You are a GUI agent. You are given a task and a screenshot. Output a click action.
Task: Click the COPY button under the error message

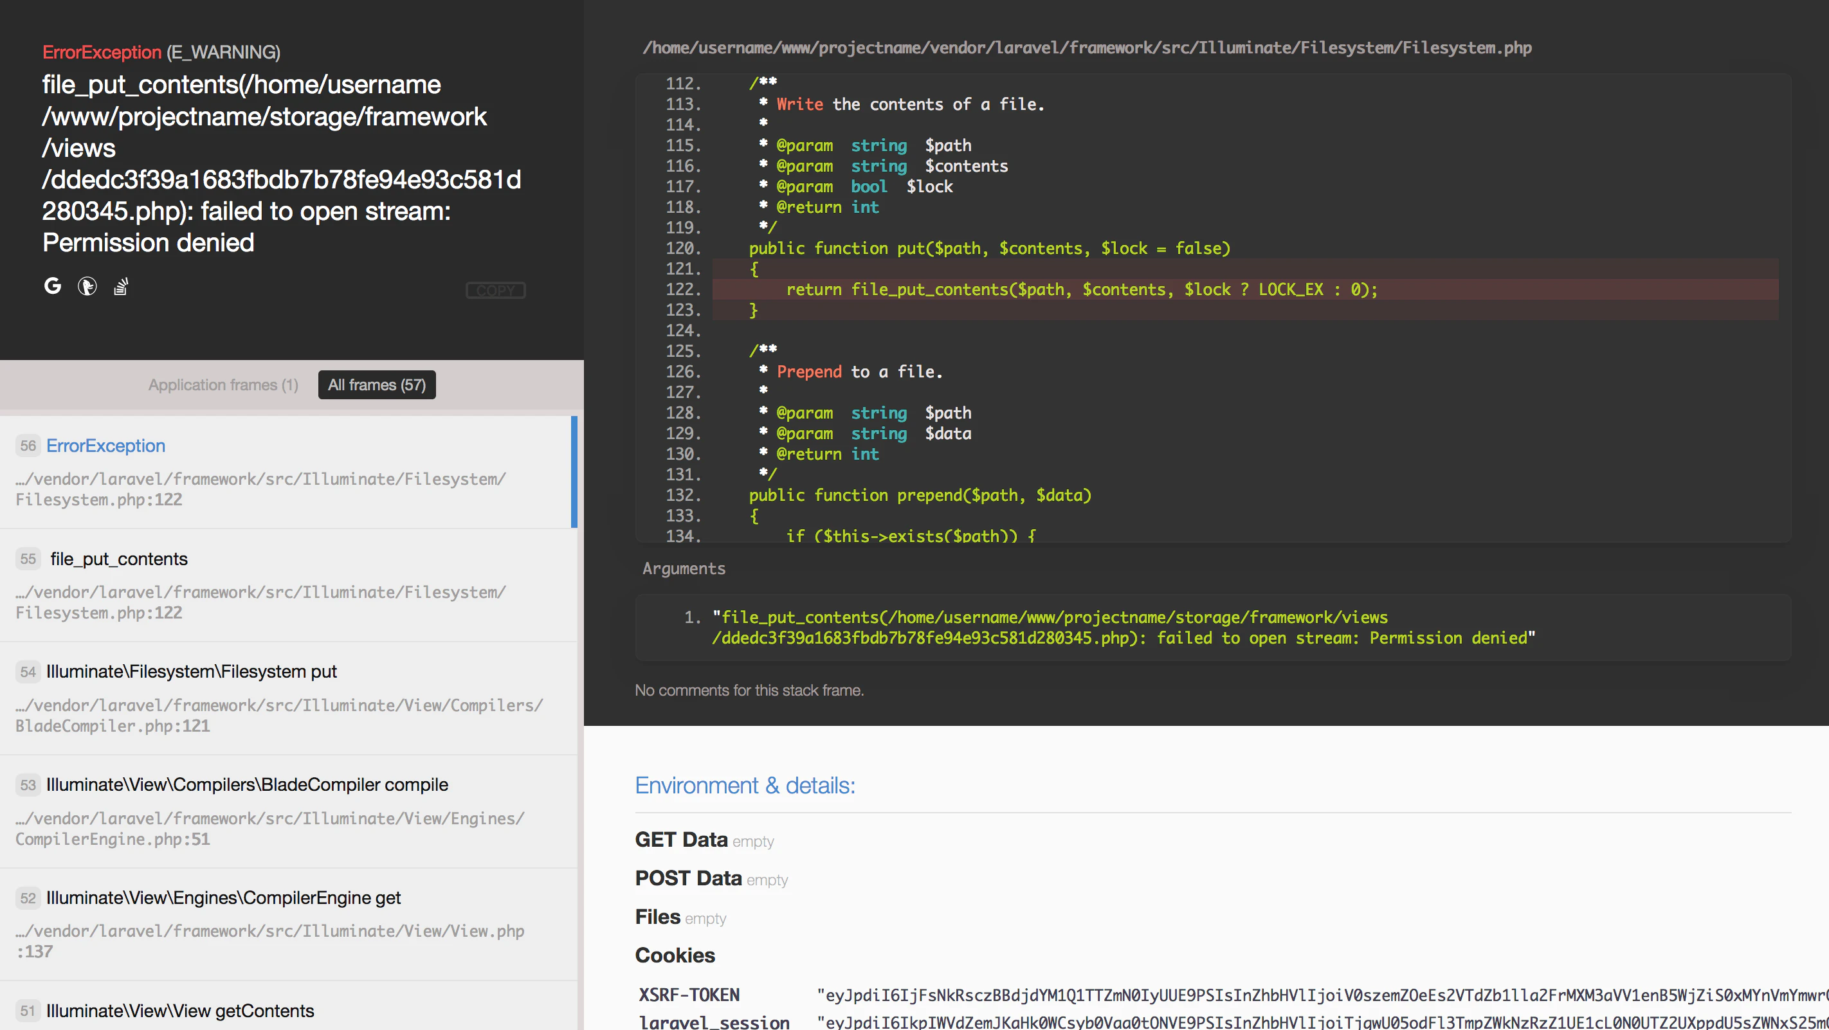496,291
